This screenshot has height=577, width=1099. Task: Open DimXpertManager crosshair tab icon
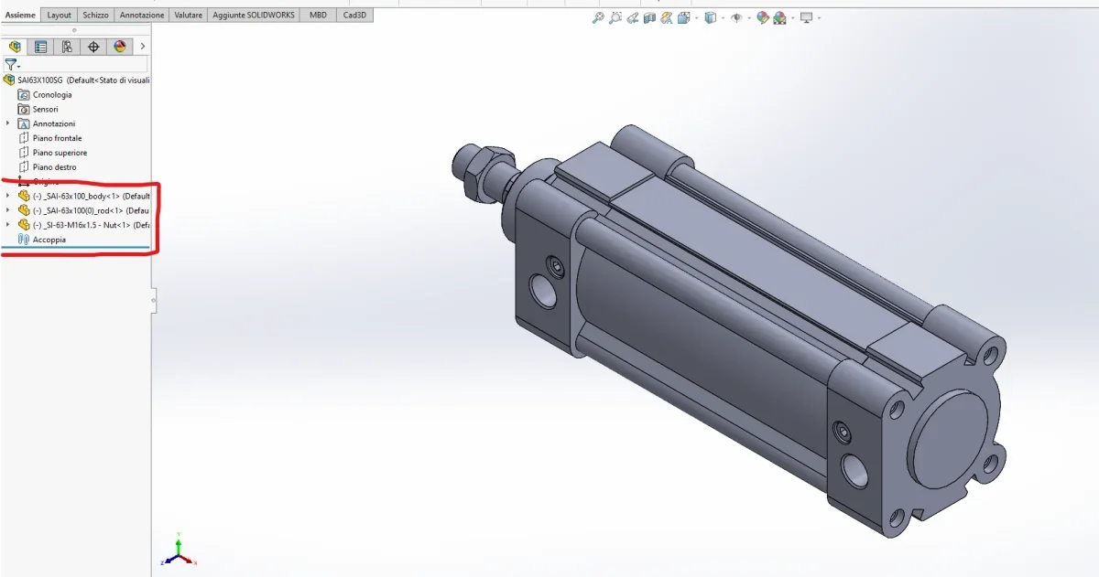92,47
